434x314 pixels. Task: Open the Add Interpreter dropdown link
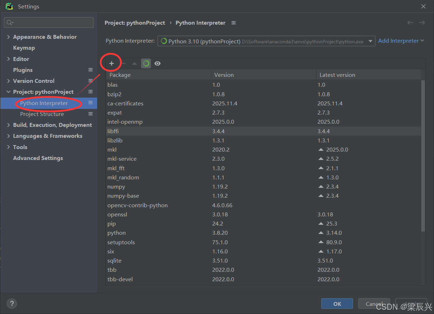(x=401, y=41)
